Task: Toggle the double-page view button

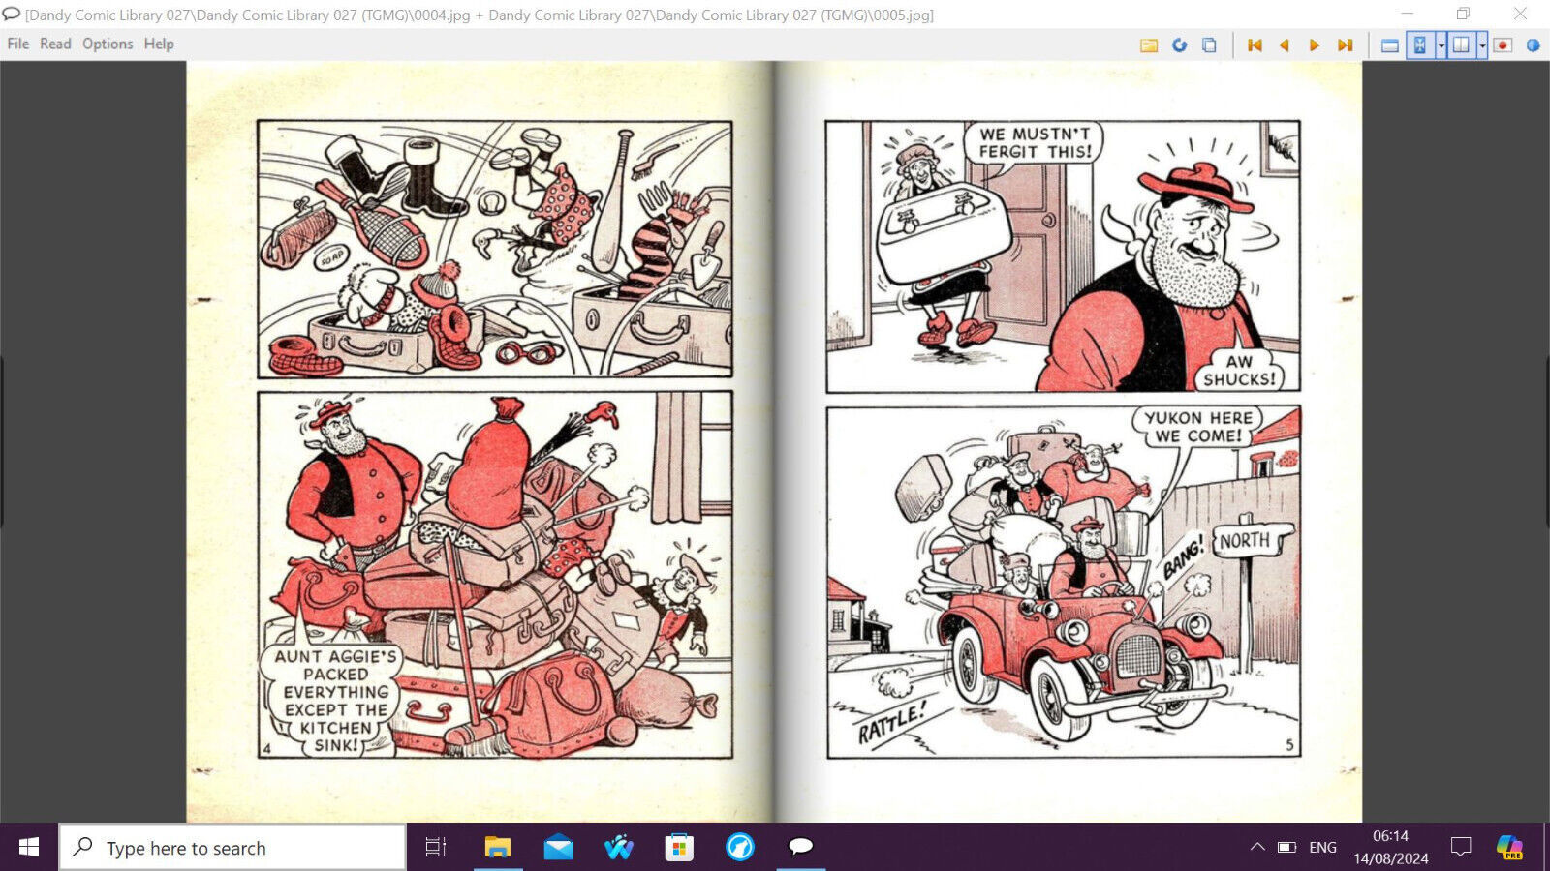Action: pos(1461,45)
